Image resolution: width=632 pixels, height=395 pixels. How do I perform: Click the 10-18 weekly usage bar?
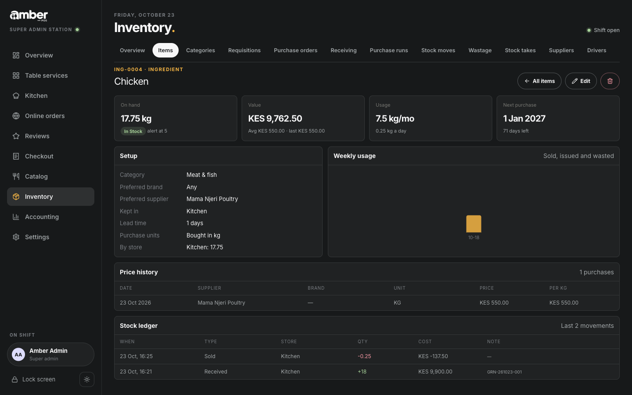click(x=474, y=224)
